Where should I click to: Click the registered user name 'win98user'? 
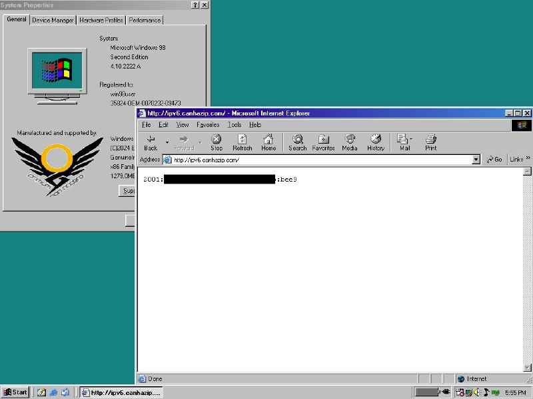[123, 94]
